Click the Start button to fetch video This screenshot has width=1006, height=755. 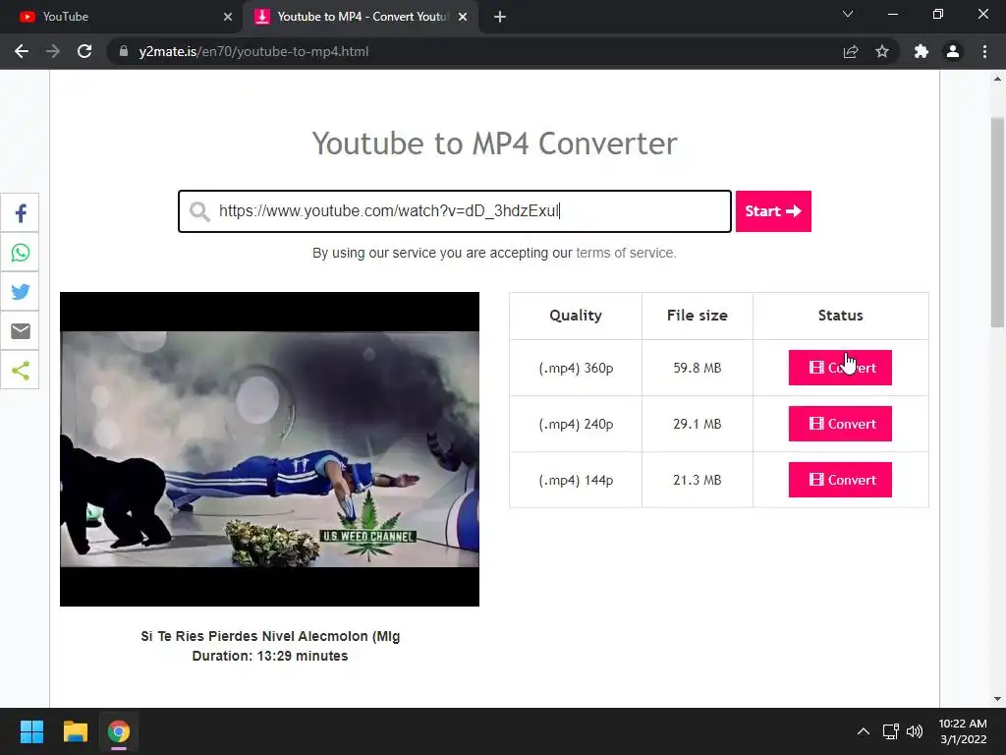tap(773, 211)
